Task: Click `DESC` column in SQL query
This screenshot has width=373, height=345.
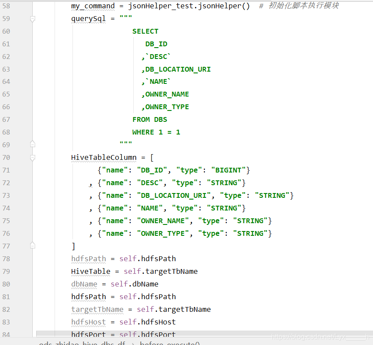Action: [x=158, y=57]
